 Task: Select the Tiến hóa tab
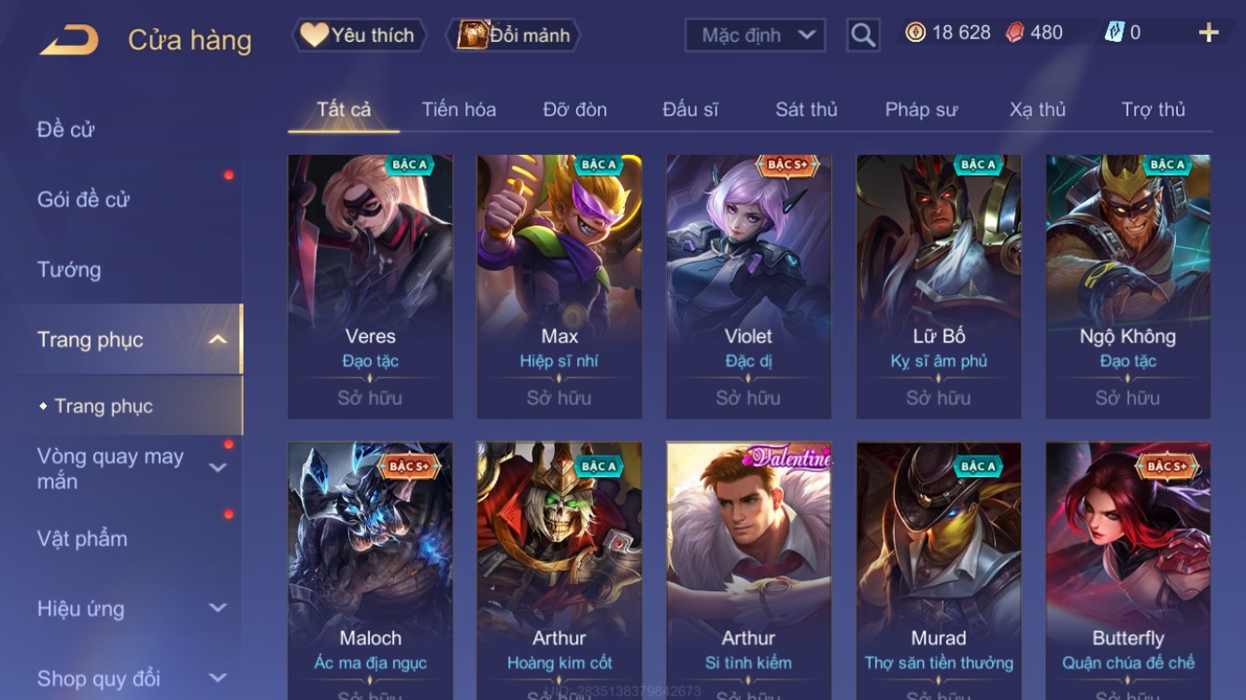point(459,109)
